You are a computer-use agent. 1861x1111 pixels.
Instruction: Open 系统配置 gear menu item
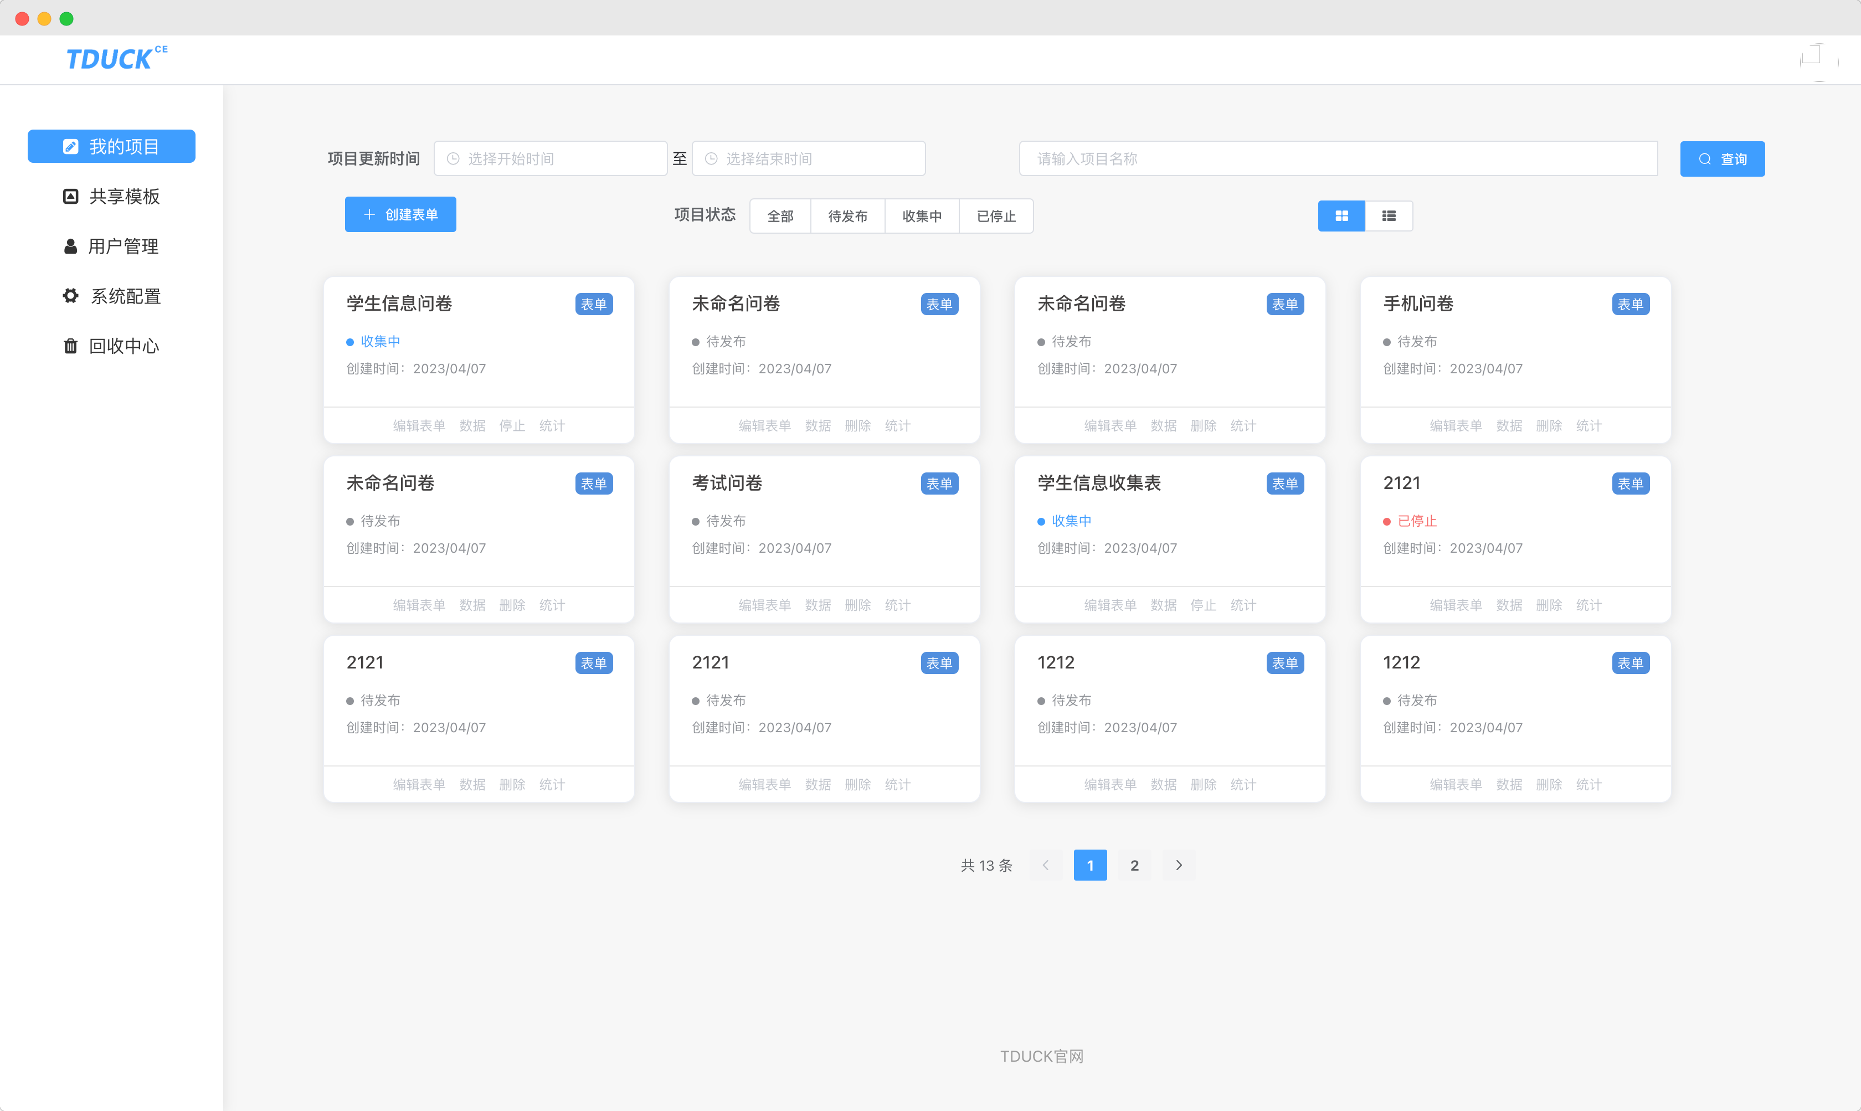(x=111, y=296)
